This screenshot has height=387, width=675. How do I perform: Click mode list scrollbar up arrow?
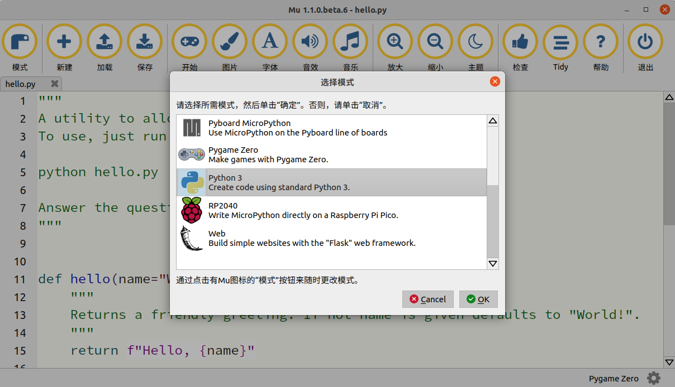tap(493, 120)
